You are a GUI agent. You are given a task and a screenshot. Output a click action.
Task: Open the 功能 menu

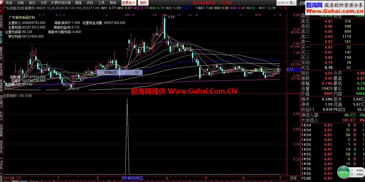pos(20,3)
